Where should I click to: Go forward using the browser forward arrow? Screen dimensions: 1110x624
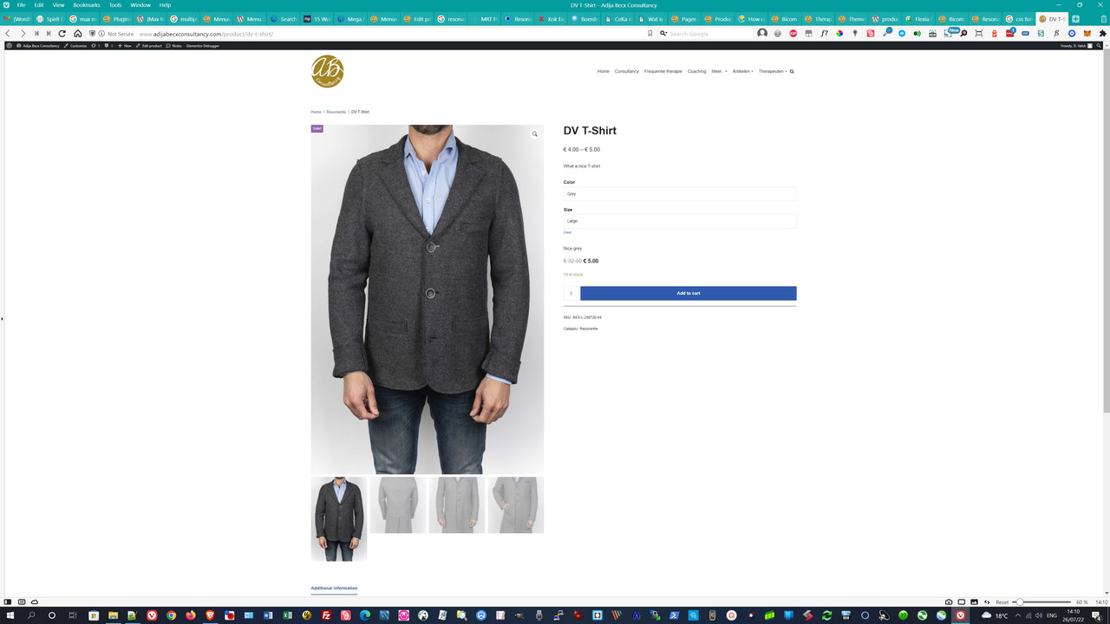coord(23,33)
